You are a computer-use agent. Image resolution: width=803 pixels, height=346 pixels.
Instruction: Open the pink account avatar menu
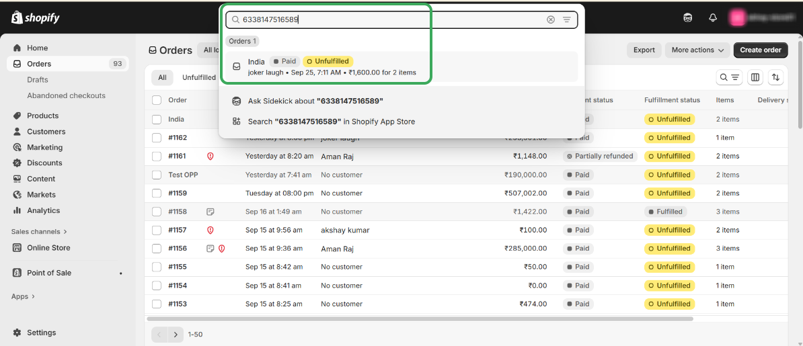[x=738, y=18]
